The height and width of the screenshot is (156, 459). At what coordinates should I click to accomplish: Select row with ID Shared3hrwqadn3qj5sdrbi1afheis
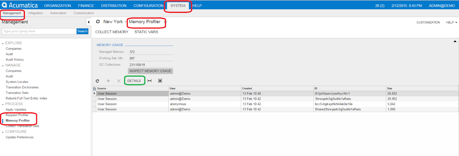pos(275,109)
